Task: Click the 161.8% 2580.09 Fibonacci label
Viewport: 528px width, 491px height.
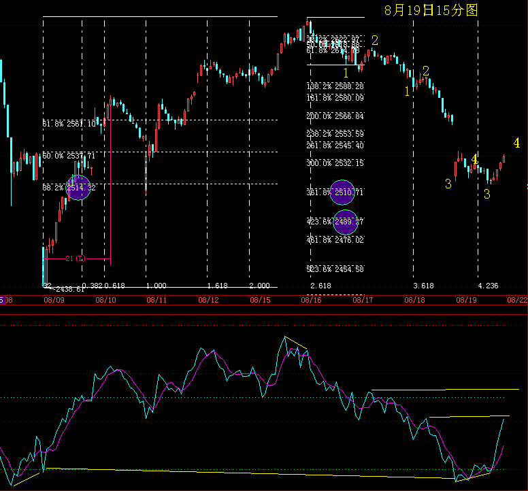Action: click(335, 98)
